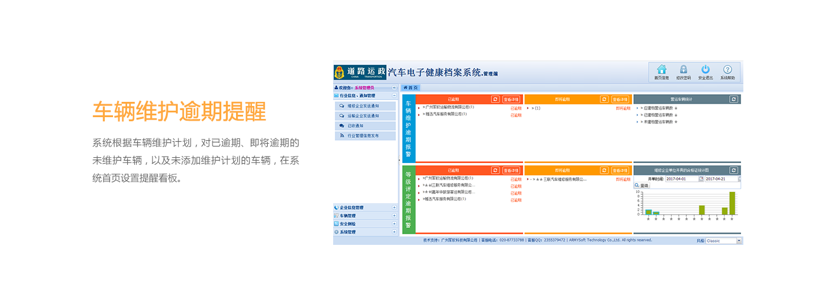
Task: Open the 首页信息 home icon
Action: point(662,69)
